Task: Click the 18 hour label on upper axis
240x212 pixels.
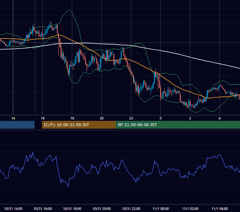Action: [x=72, y=118]
